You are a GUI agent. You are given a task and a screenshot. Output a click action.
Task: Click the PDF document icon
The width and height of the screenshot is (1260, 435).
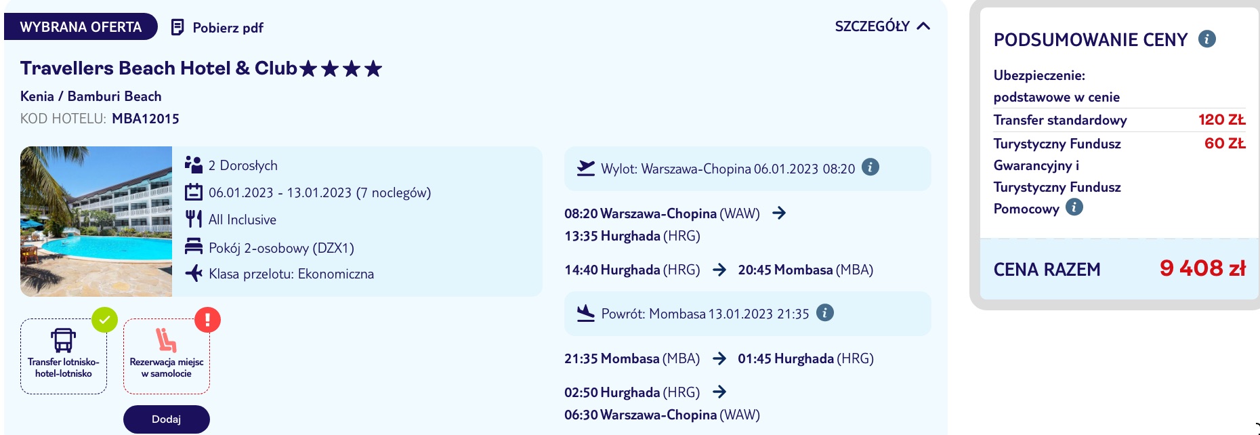coord(177,27)
